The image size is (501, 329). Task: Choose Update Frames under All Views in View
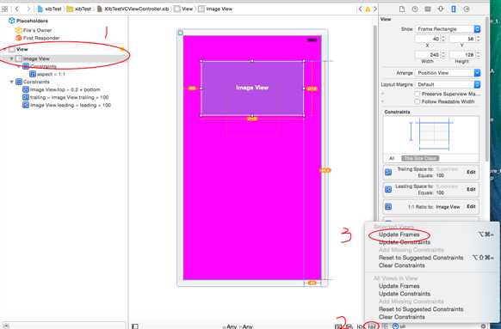(399, 286)
